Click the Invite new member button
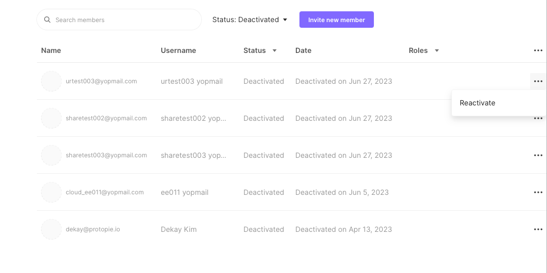The height and width of the screenshot is (273, 547). click(336, 20)
